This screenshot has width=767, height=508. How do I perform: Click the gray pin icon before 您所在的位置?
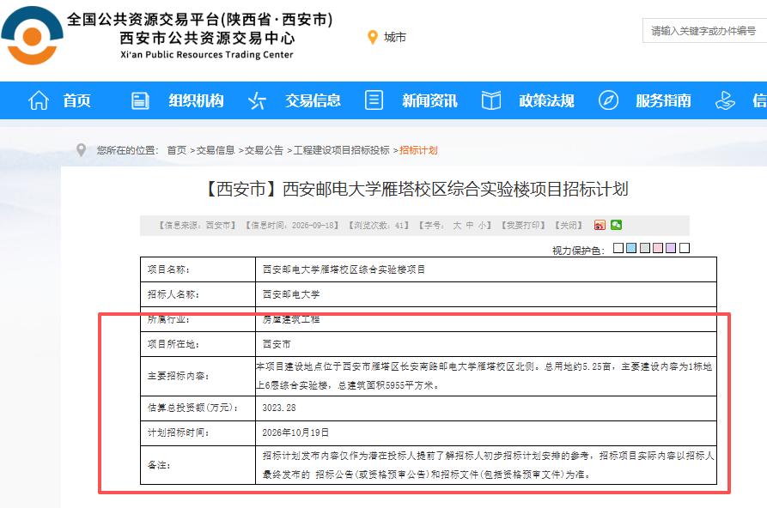tap(82, 149)
